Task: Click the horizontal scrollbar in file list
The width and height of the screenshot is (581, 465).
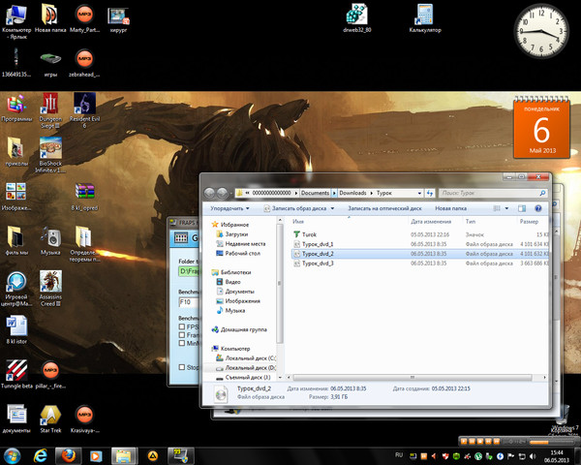Action: click(413, 378)
